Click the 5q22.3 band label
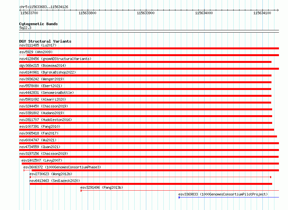Image resolution: width=288 pixels, height=210 pixels. (25, 28)
